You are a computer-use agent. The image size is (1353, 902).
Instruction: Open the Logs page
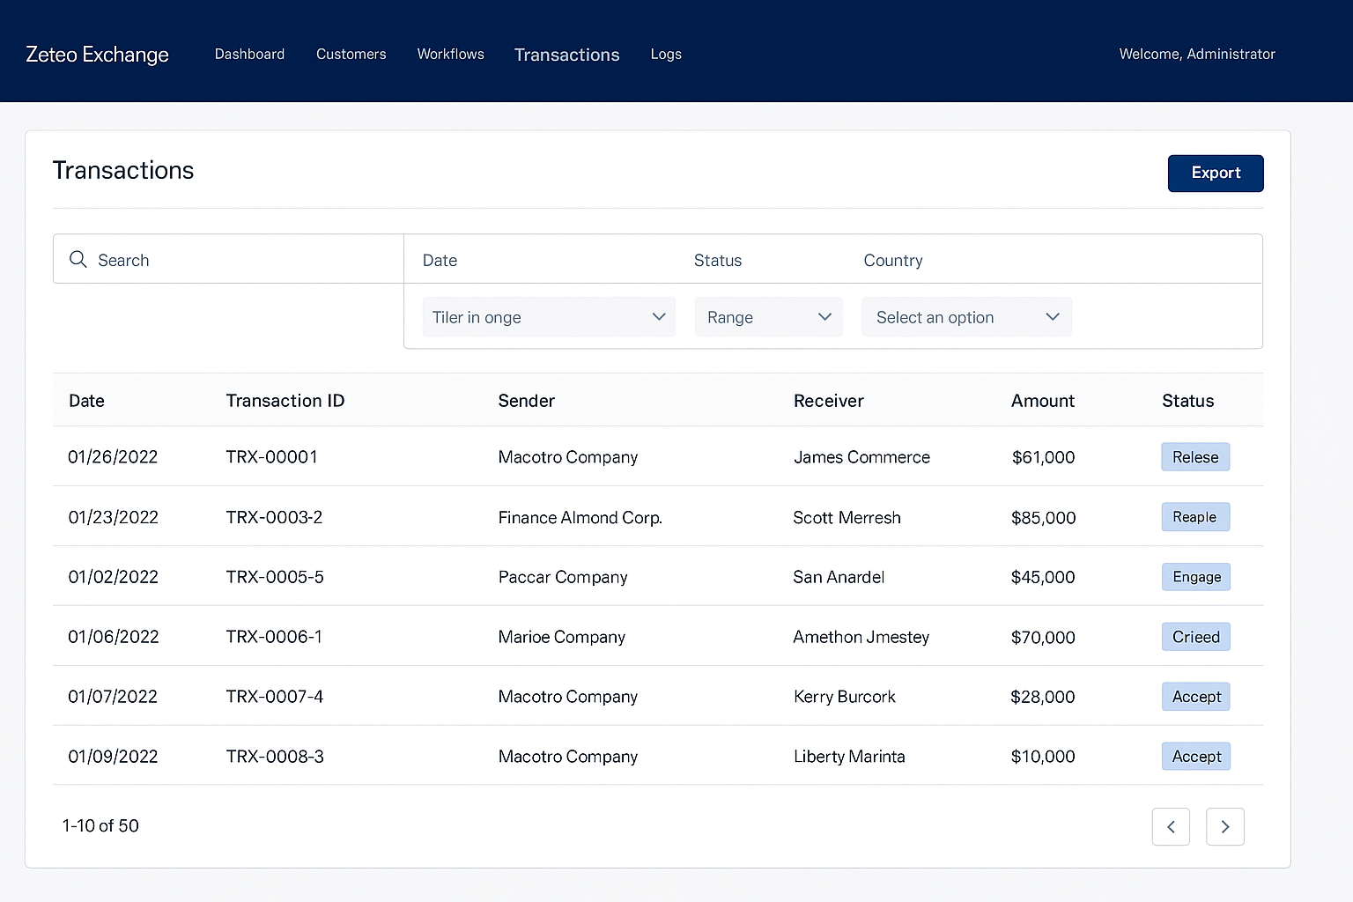pos(666,54)
